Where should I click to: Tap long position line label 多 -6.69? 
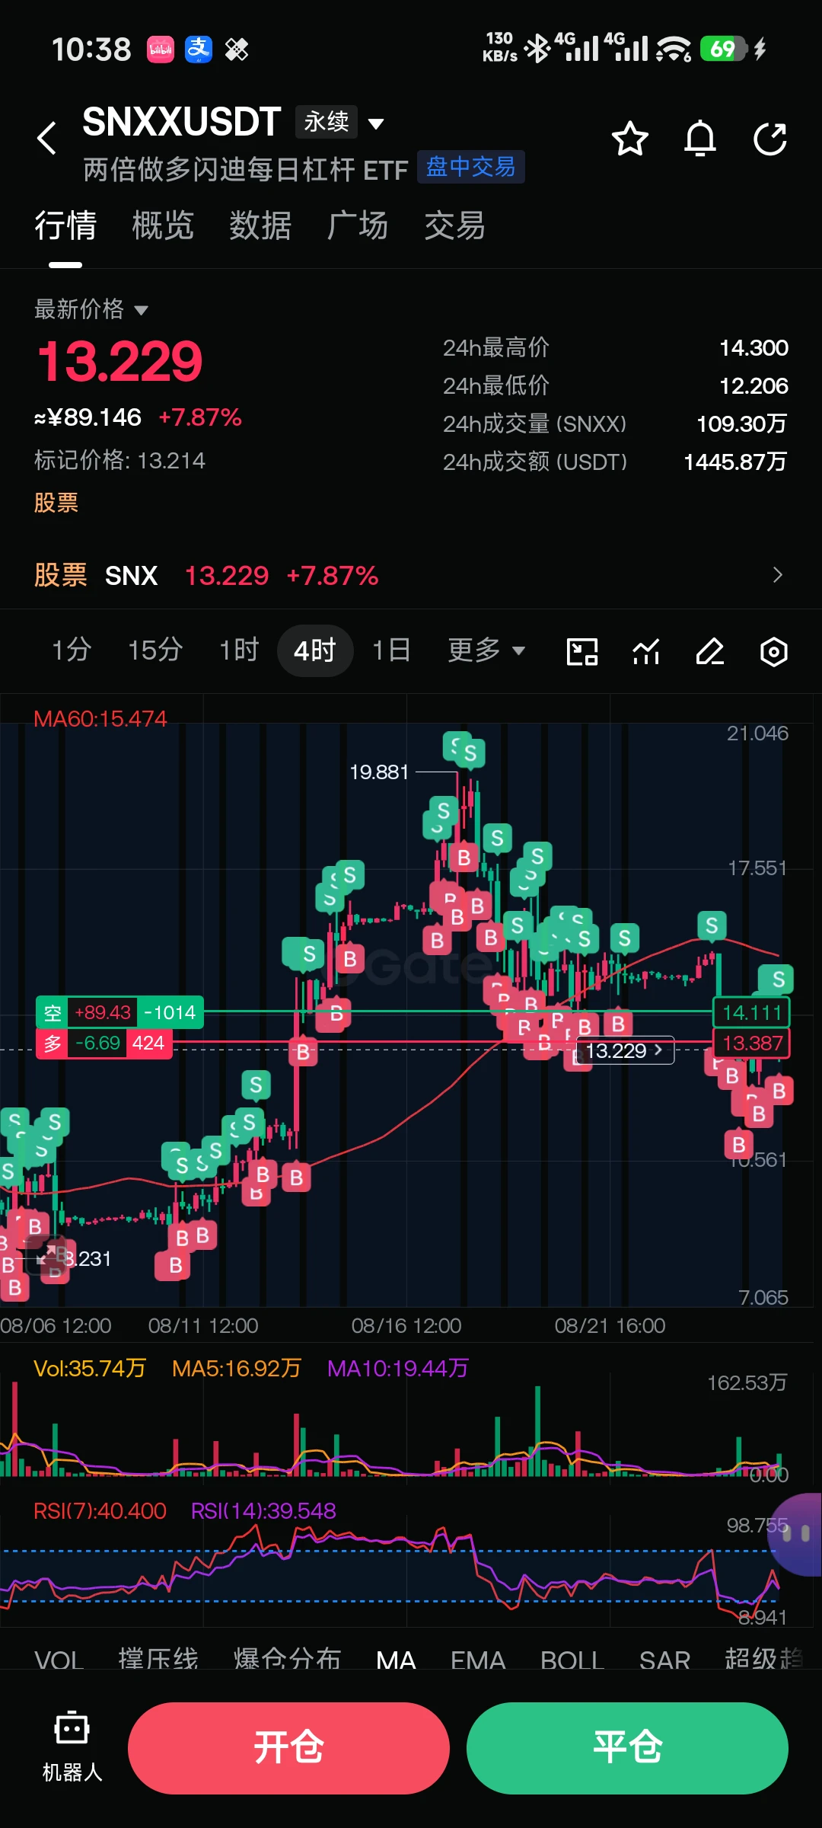104,1043
